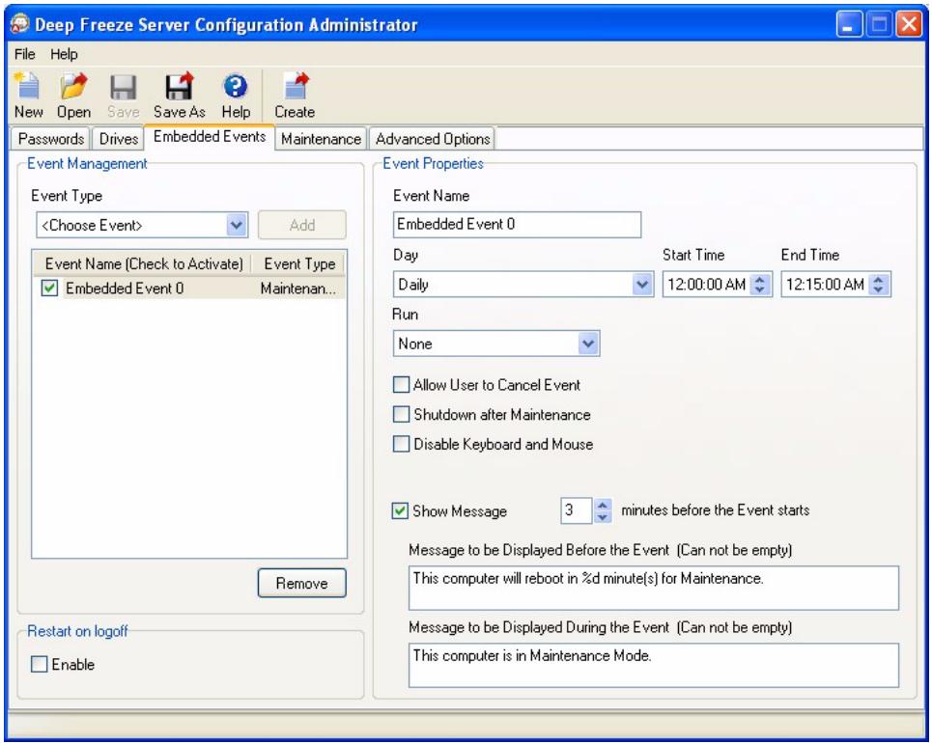Viewport: 932px width, 743px height.
Task: Open the File menu
Action: coord(25,54)
